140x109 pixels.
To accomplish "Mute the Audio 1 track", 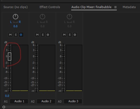I will (x=10, y=35).
